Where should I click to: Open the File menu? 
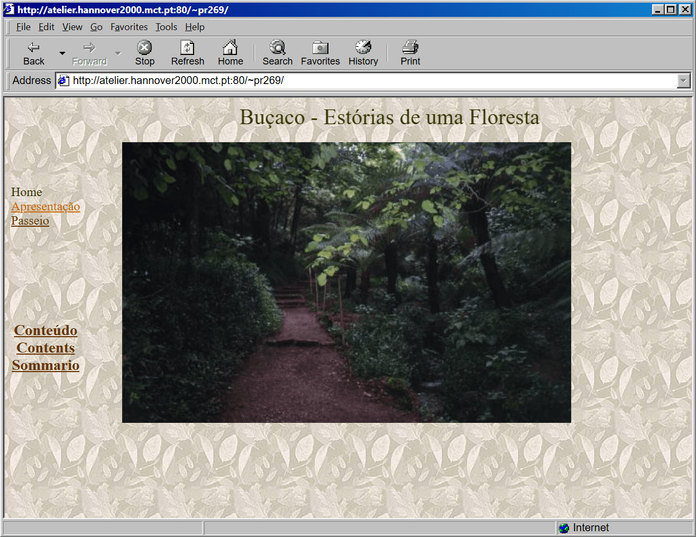(x=23, y=27)
